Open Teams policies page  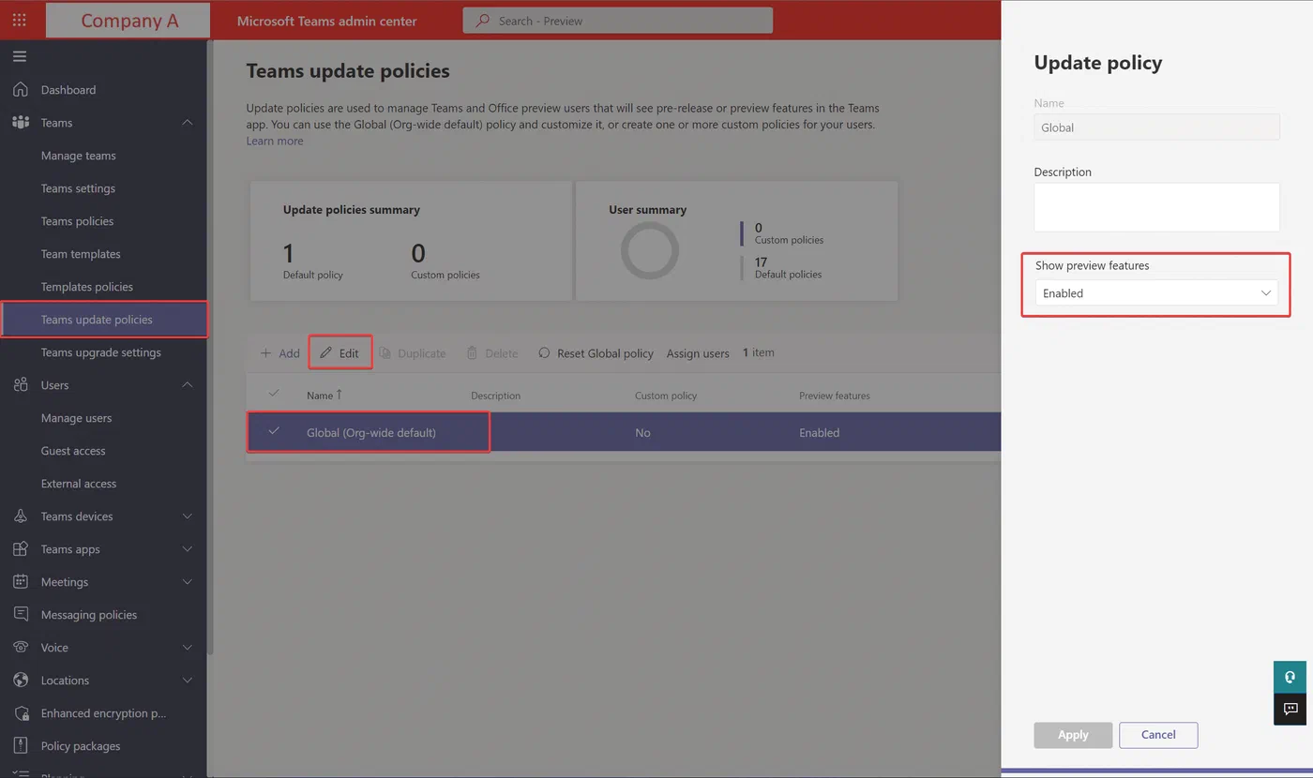tap(78, 221)
